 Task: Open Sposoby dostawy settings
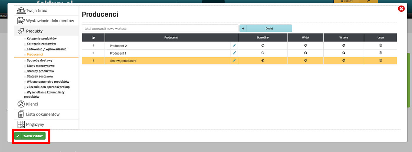(39, 60)
